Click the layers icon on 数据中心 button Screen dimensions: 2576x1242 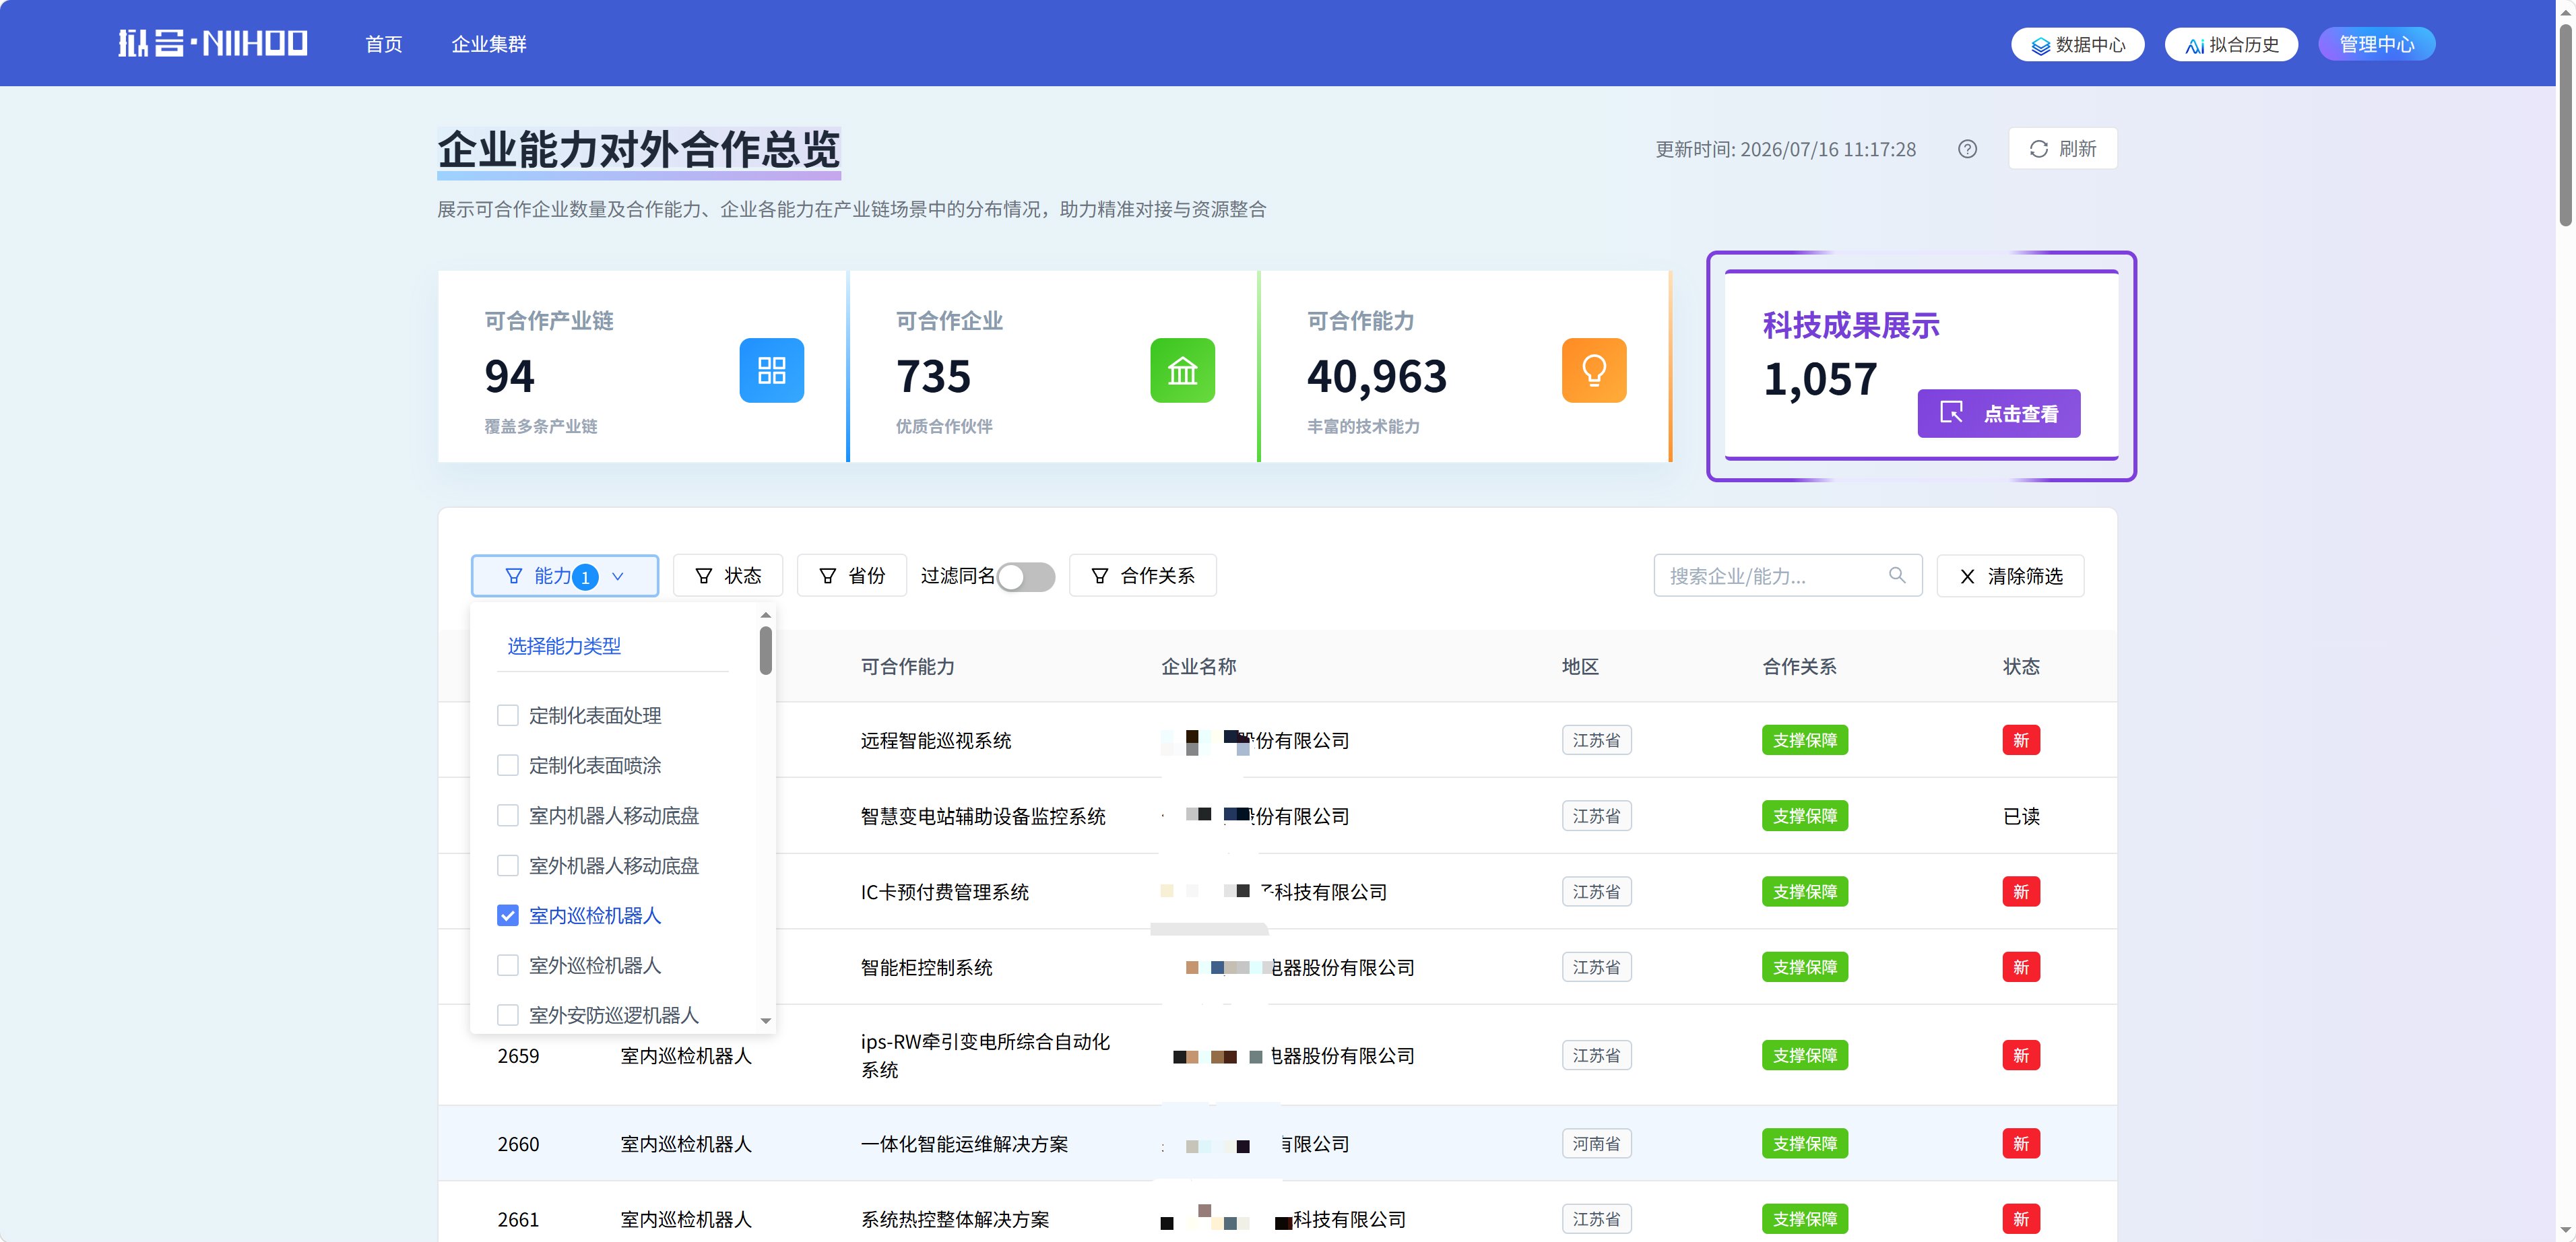2040,45
